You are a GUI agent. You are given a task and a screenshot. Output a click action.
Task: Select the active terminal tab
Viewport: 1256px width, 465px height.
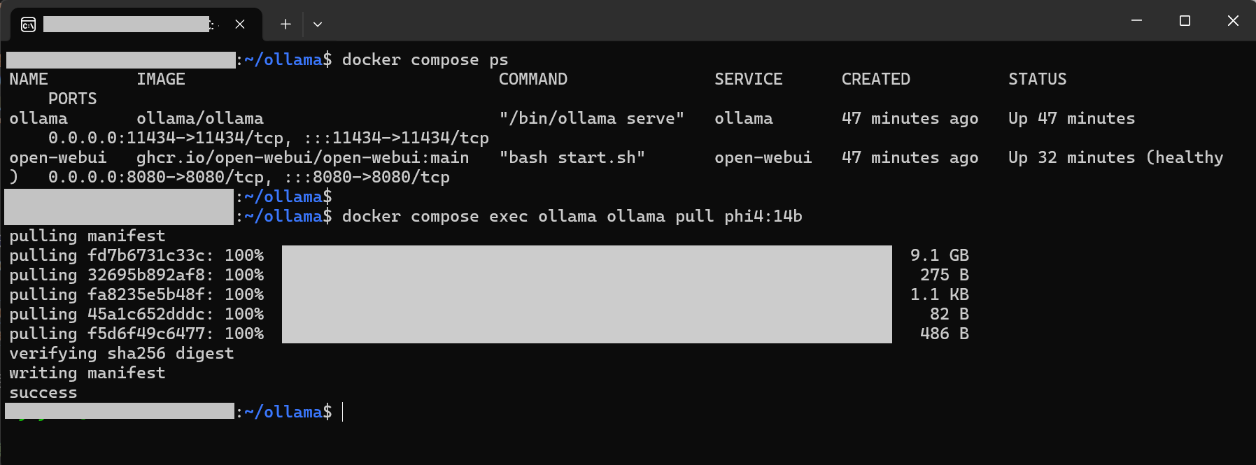[x=126, y=24]
